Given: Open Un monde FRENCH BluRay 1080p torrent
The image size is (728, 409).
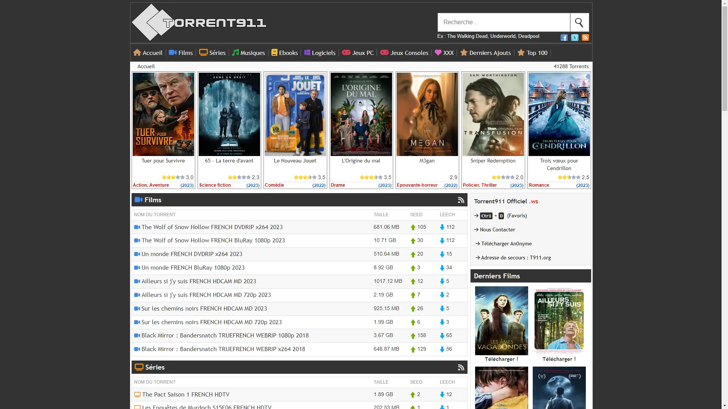Looking at the screenshot, I should 193,268.
